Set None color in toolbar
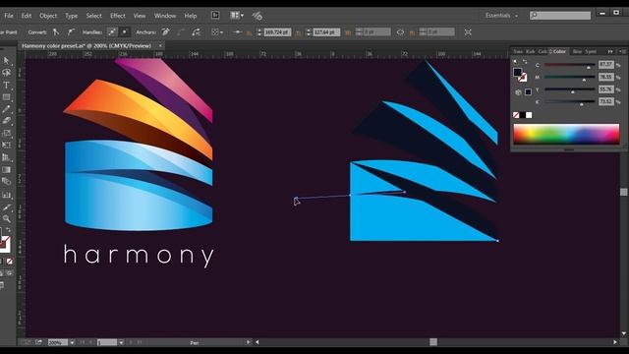Viewport: 629px width, 354px height. pyautogui.click(x=9, y=262)
